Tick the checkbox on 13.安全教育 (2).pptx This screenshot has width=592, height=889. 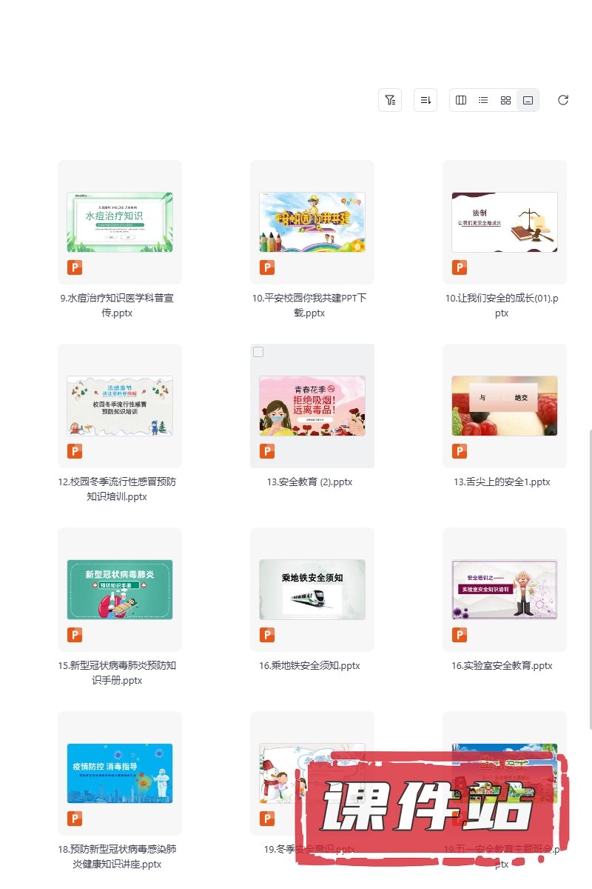258,352
